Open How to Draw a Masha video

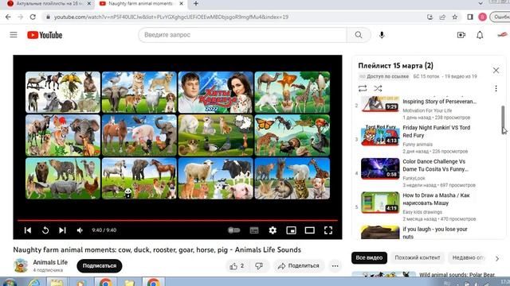point(436,199)
